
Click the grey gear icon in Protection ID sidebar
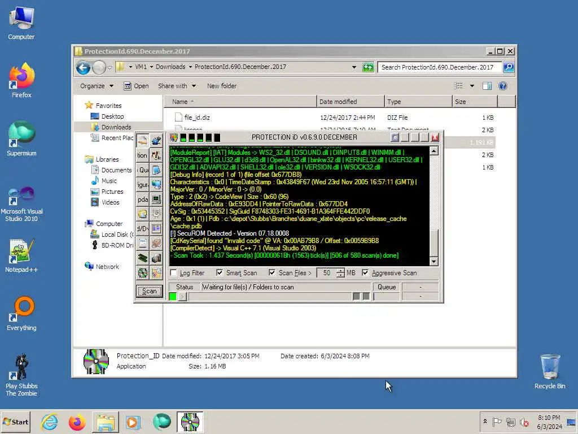tap(156, 214)
